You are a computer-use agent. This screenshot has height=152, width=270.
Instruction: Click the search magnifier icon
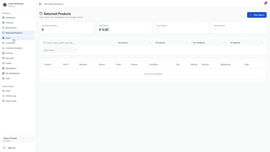click(x=45, y=43)
